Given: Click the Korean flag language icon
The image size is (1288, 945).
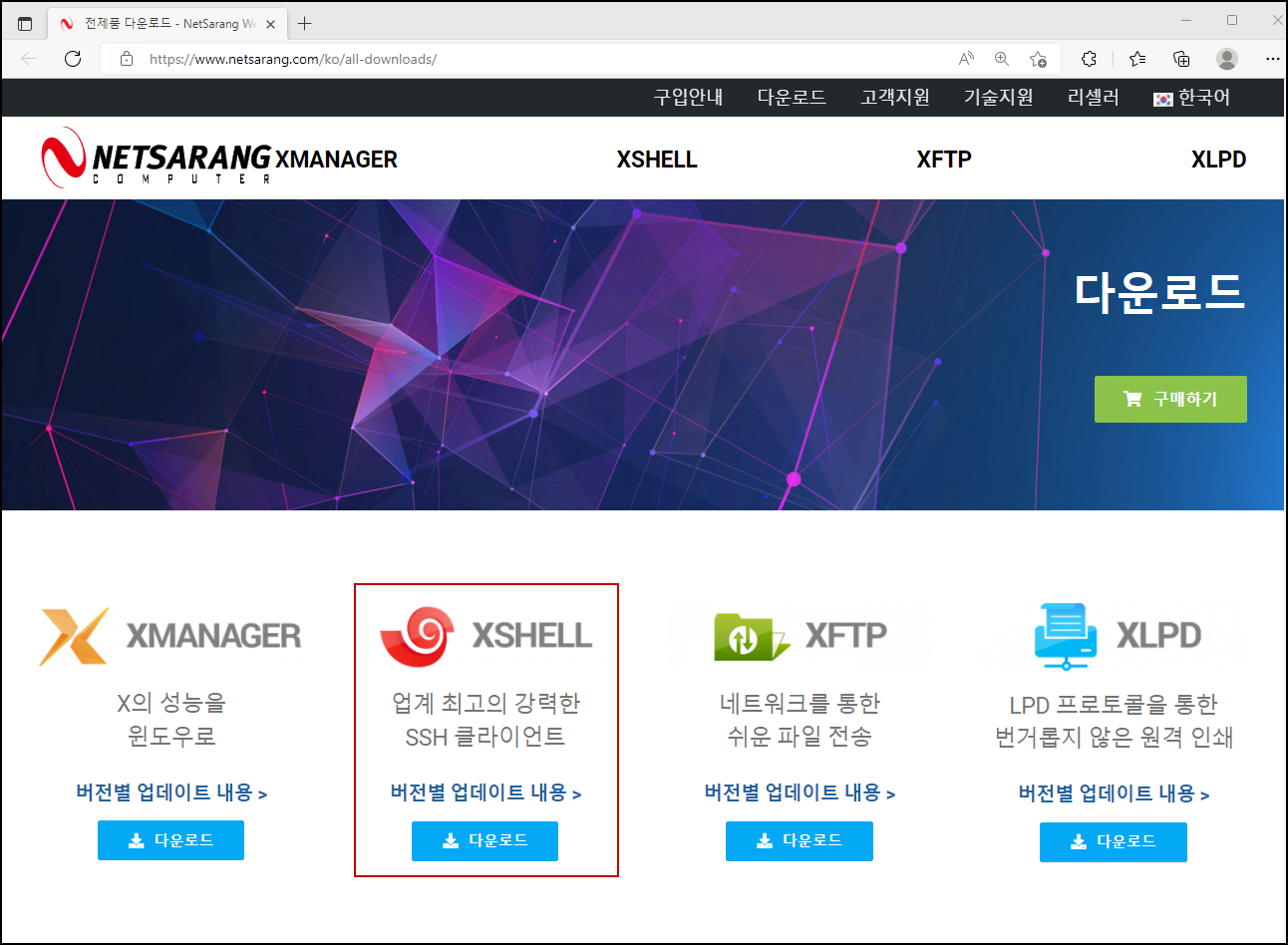Looking at the screenshot, I should tap(1162, 99).
